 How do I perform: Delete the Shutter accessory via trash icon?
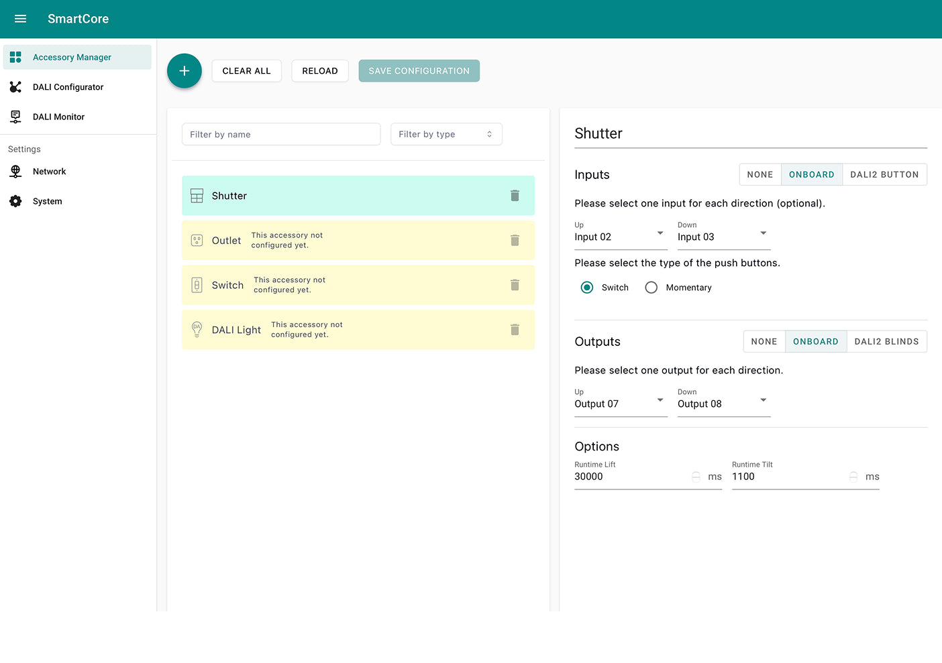point(515,196)
